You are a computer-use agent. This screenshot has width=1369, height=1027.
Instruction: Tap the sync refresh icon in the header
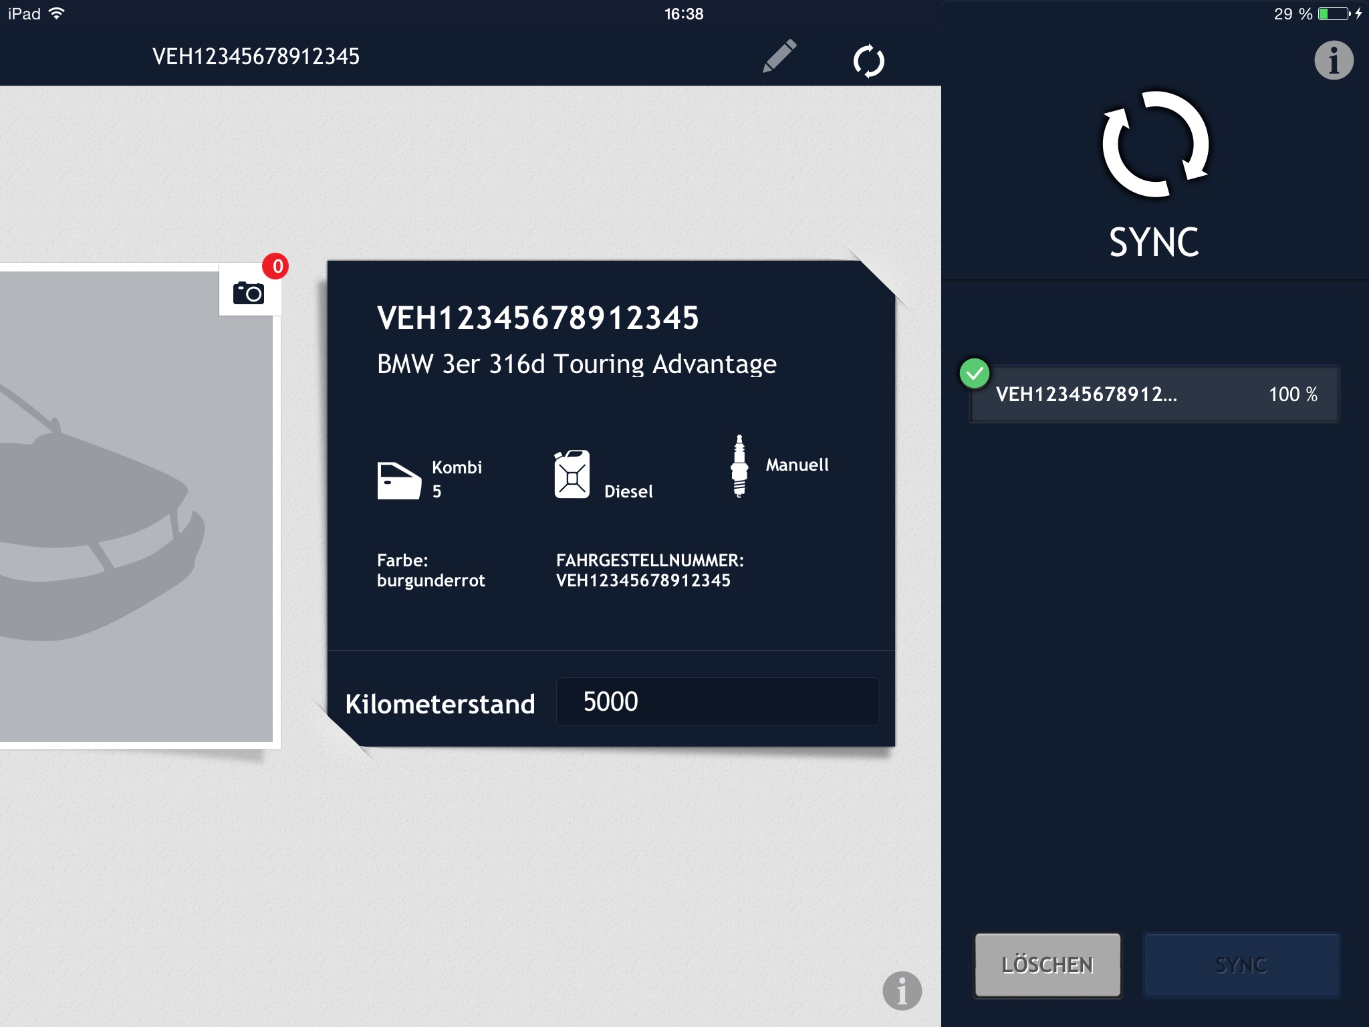point(868,61)
